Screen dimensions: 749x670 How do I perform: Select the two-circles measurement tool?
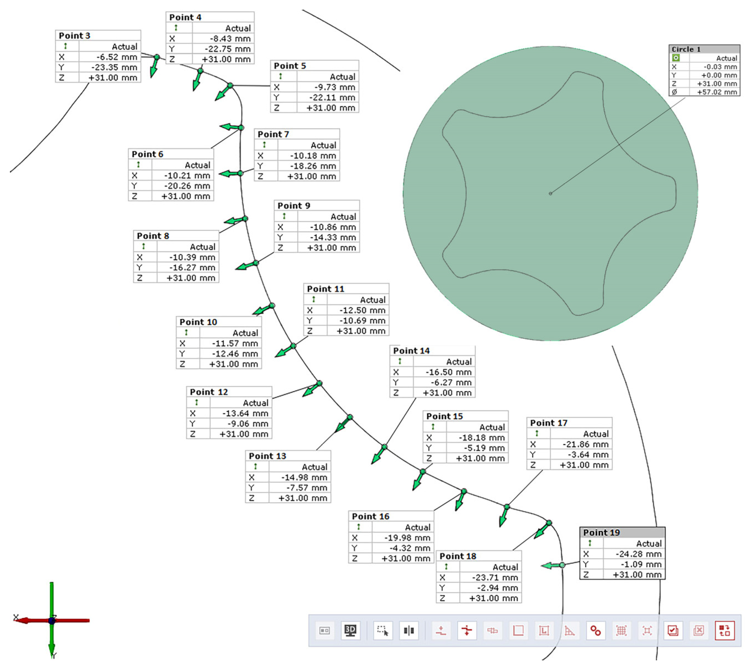tap(596, 630)
